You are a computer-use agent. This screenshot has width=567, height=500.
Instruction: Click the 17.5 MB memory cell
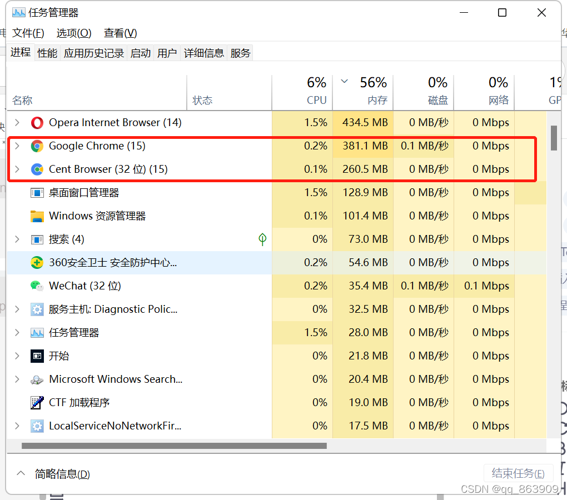point(363,426)
